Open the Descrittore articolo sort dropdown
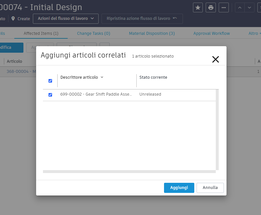 click(x=102, y=77)
